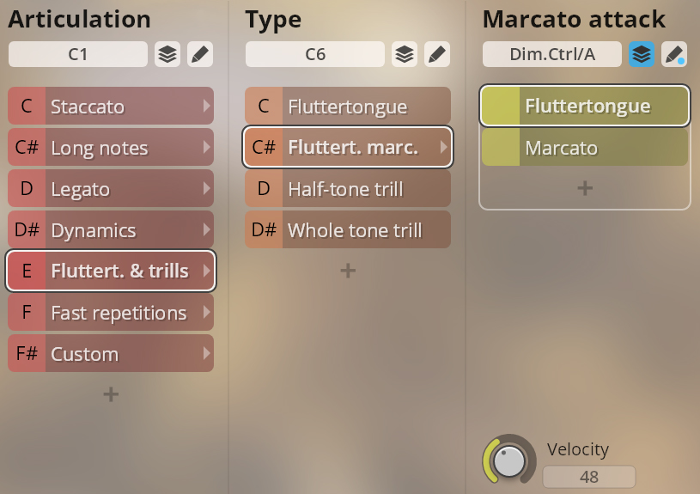Expand the Legato articulation arrow
Screen dimensions: 700x494
[206, 189]
